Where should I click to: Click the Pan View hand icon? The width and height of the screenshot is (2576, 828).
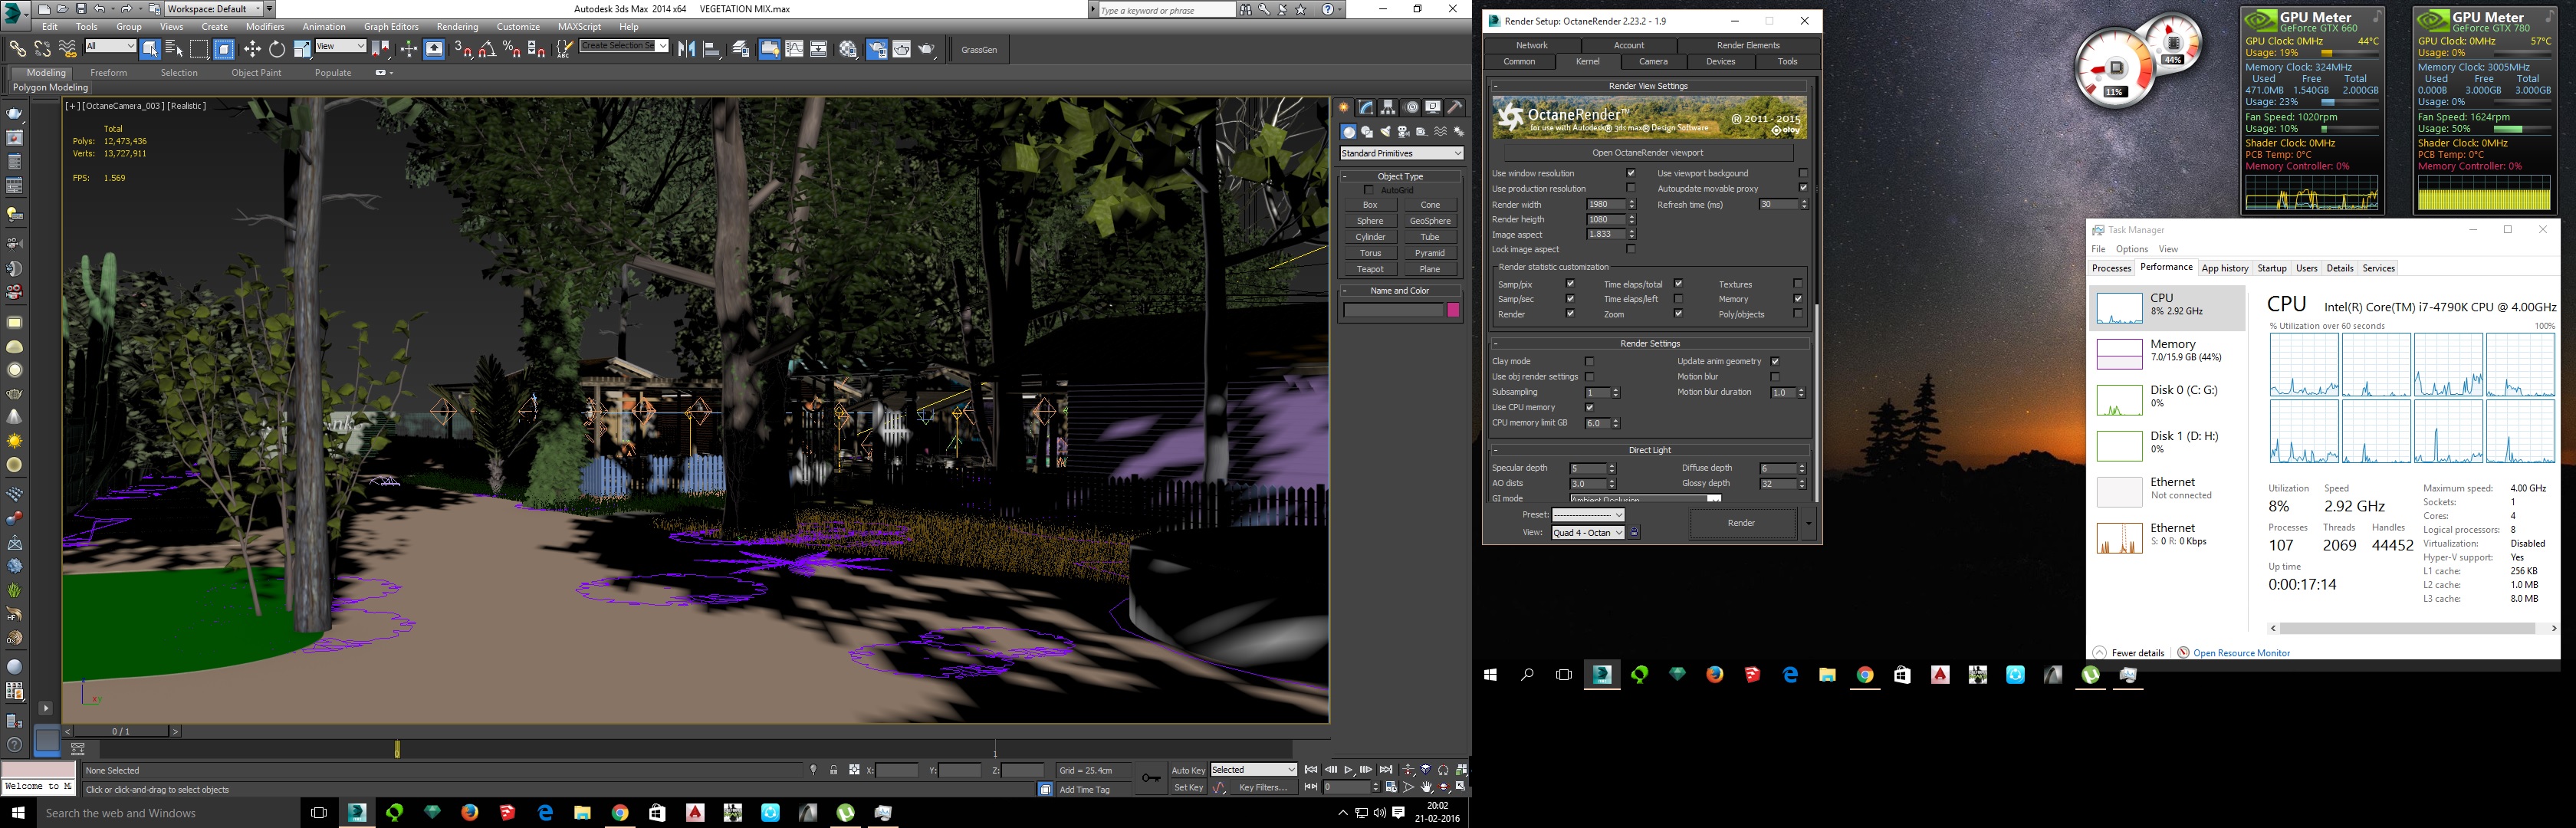pyautogui.click(x=1426, y=787)
